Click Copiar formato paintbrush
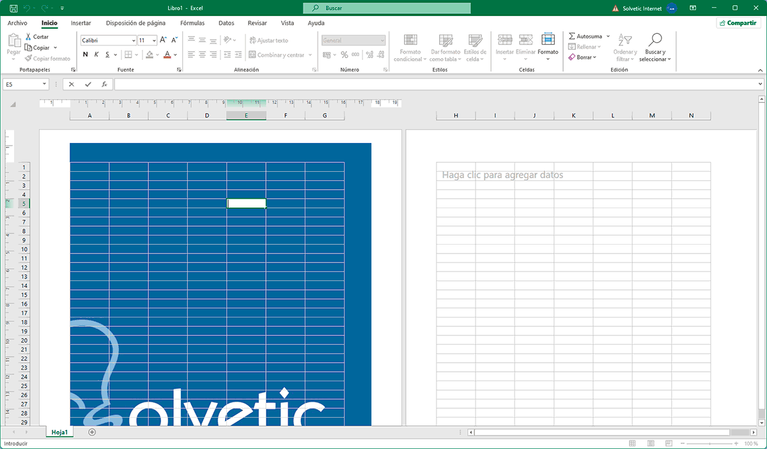This screenshot has width=767, height=449. pyautogui.click(x=47, y=58)
